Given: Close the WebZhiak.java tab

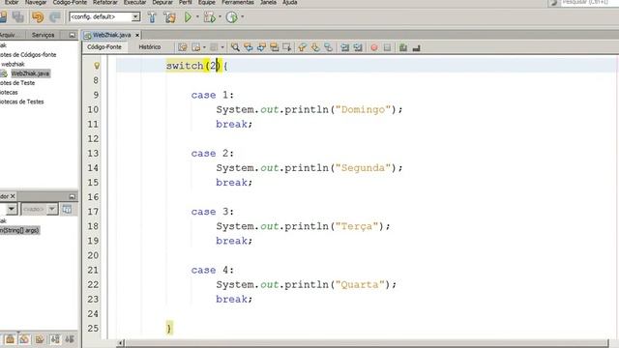Looking at the screenshot, I should click(x=137, y=35).
